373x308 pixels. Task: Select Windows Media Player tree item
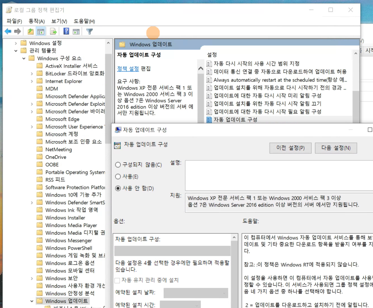tap(71, 225)
